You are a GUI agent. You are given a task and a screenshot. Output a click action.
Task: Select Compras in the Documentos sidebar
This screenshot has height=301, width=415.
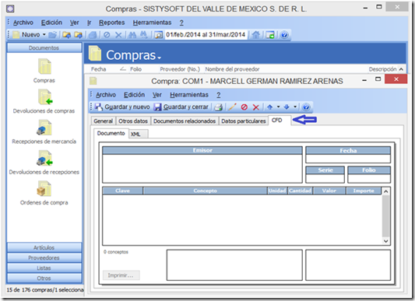tap(44, 71)
